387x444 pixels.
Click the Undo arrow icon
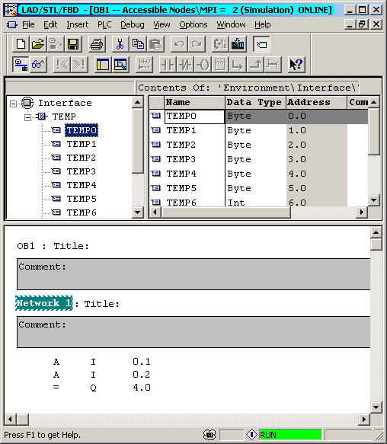(179, 44)
